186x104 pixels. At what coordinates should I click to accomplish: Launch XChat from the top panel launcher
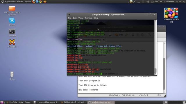[x=45, y=1]
